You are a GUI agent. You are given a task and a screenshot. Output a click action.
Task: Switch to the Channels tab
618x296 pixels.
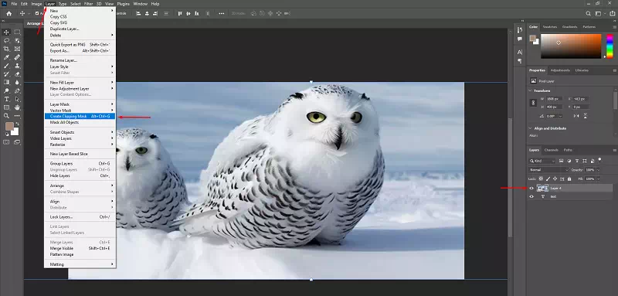pyautogui.click(x=551, y=150)
